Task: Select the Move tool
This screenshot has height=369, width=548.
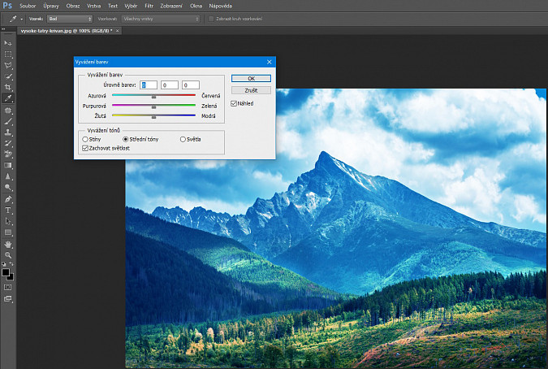Action: [x=7, y=43]
